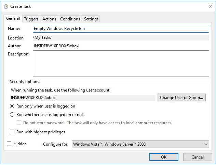Select Run whether user is logged on or not

13,115
